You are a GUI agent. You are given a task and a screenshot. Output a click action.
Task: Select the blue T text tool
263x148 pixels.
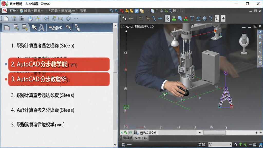[192, 18]
